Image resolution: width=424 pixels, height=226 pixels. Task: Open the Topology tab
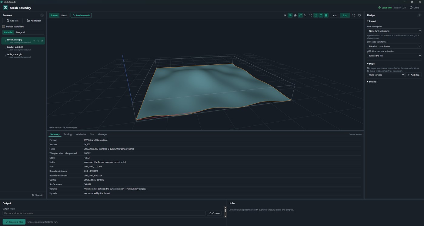pyautogui.click(x=68, y=134)
